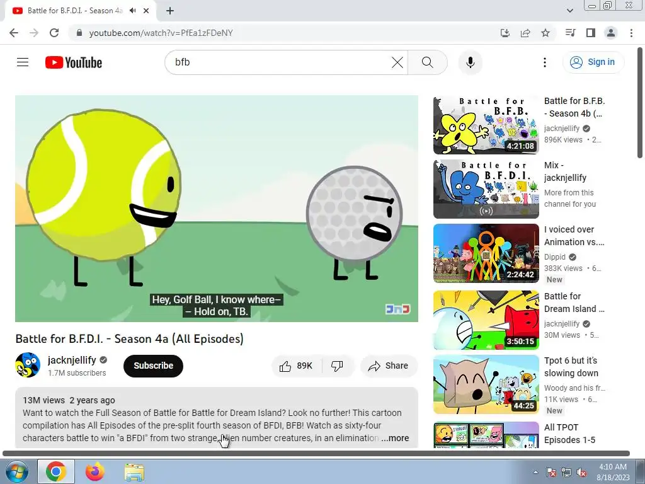
Task: Toggle Chrome side panel
Action: [x=591, y=33]
